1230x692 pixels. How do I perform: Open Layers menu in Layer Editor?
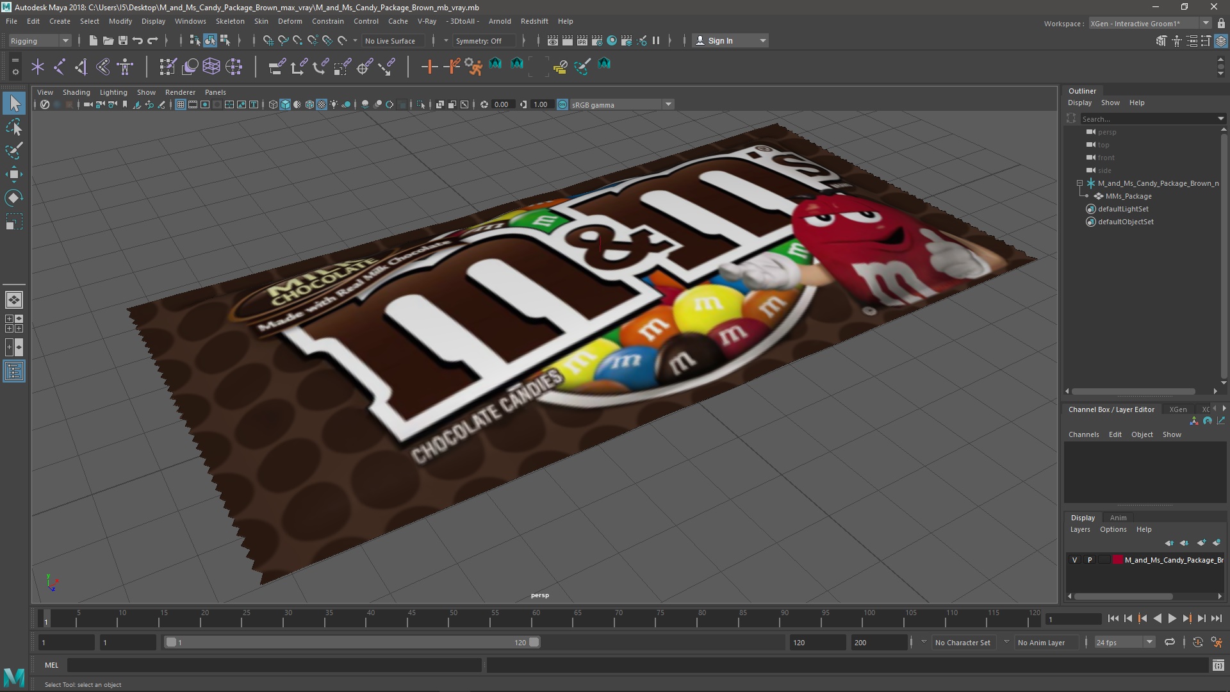coord(1079,529)
